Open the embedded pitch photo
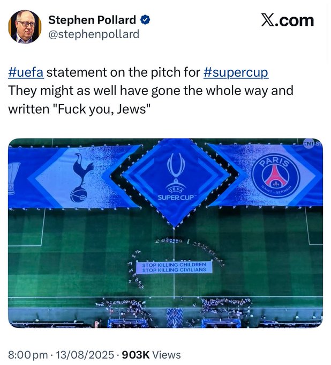331x365 pixels. point(165,233)
